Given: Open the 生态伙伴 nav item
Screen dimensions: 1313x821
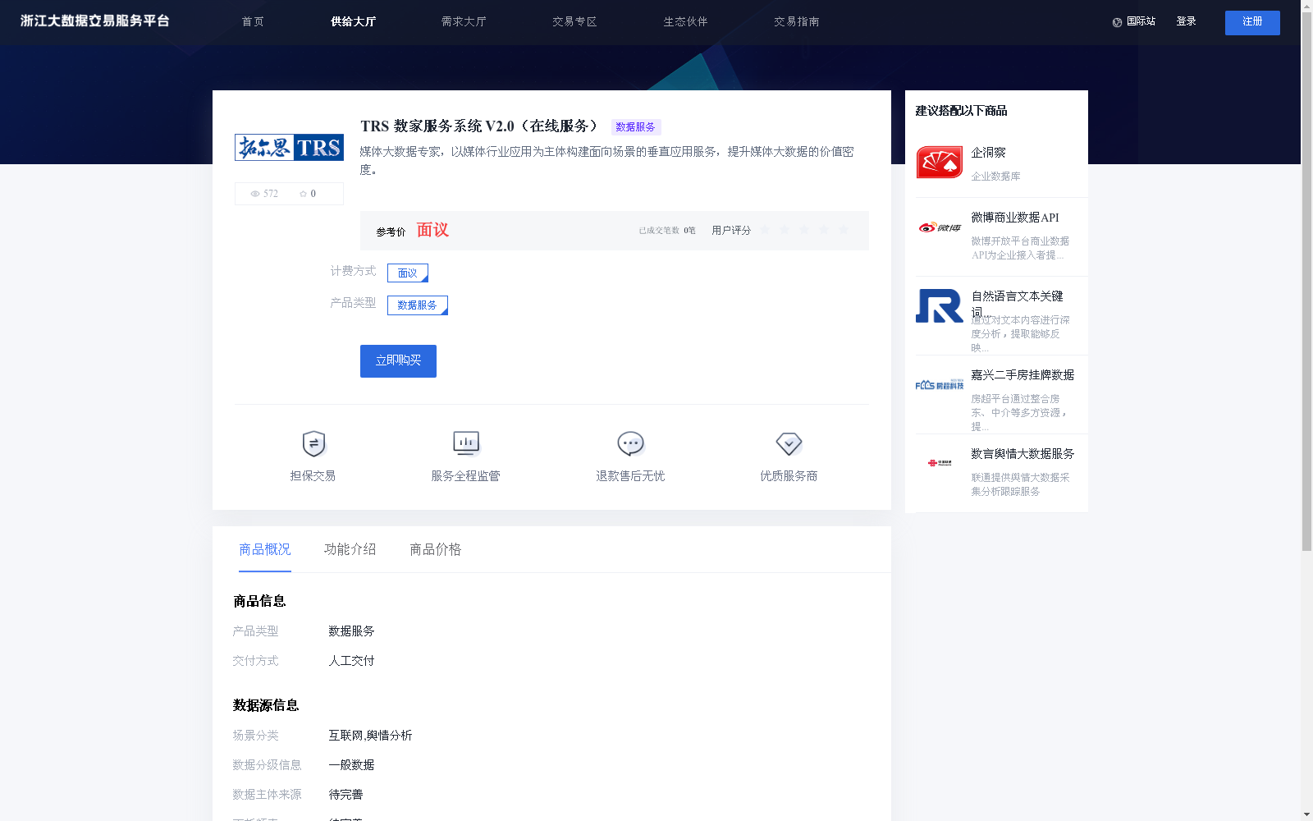Looking at the screenshot, I should pos(685,22).
